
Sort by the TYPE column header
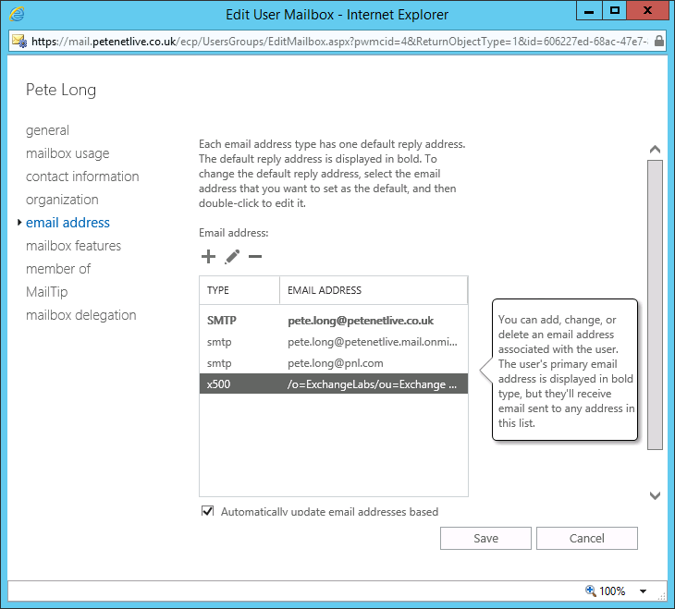(239, 290)
